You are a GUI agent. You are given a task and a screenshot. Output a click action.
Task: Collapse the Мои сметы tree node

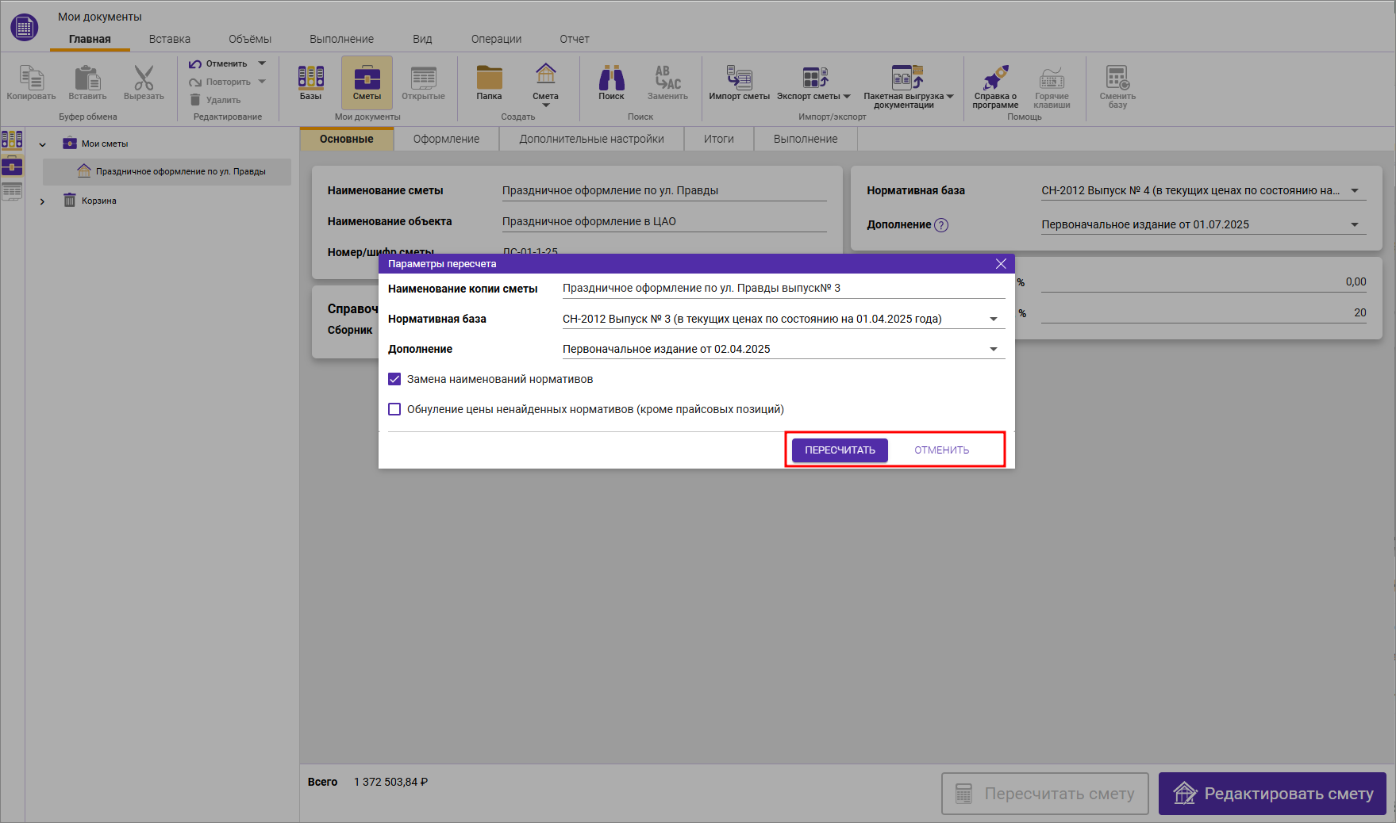[x=43, y=144]
